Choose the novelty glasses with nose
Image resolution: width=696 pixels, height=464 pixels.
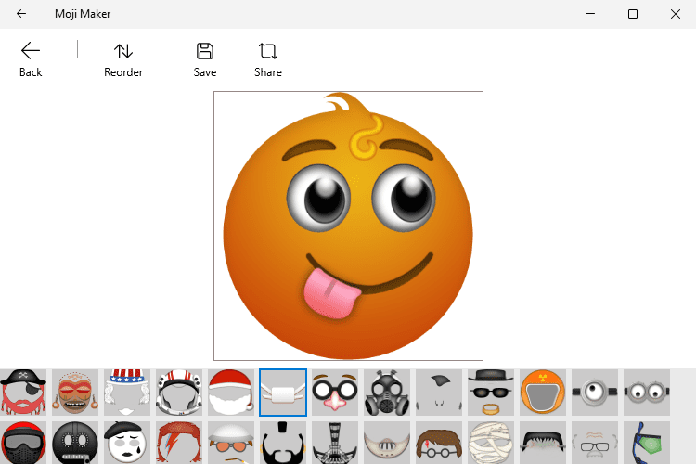[x=335, y=393]
